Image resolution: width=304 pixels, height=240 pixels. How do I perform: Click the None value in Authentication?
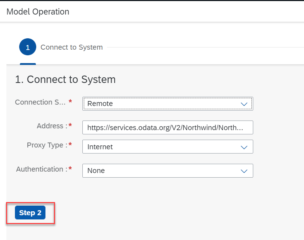coord(96,171)
